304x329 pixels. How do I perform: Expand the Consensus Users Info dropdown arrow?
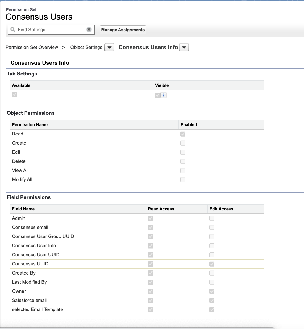tap(184, 48)
